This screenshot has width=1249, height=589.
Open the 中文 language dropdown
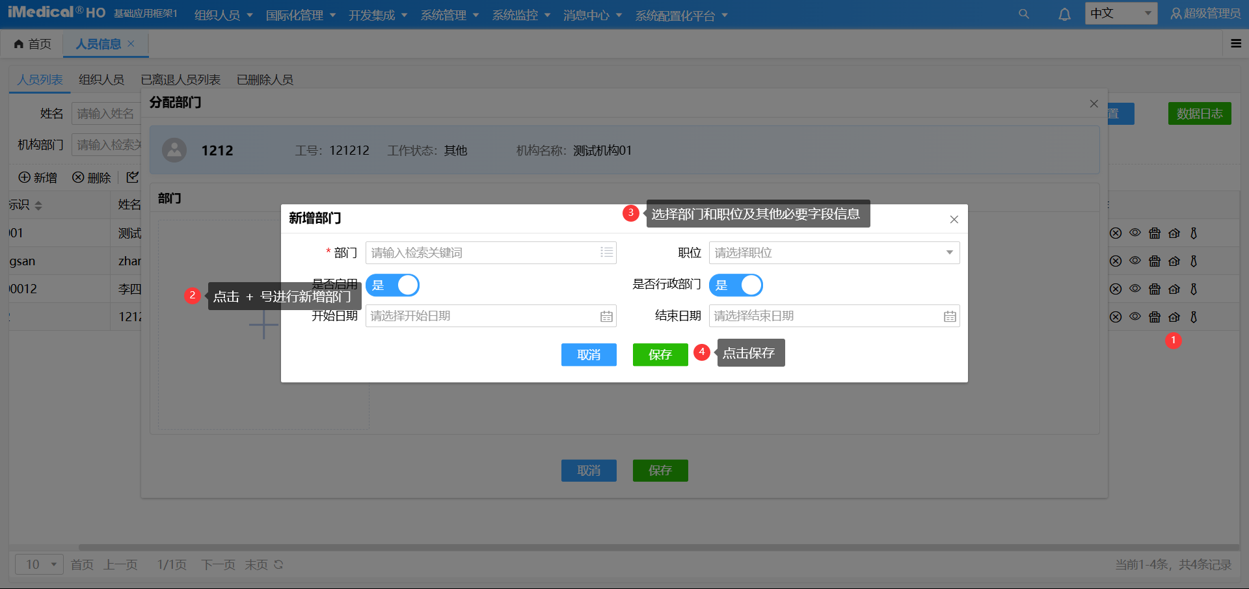point(1120,14)
